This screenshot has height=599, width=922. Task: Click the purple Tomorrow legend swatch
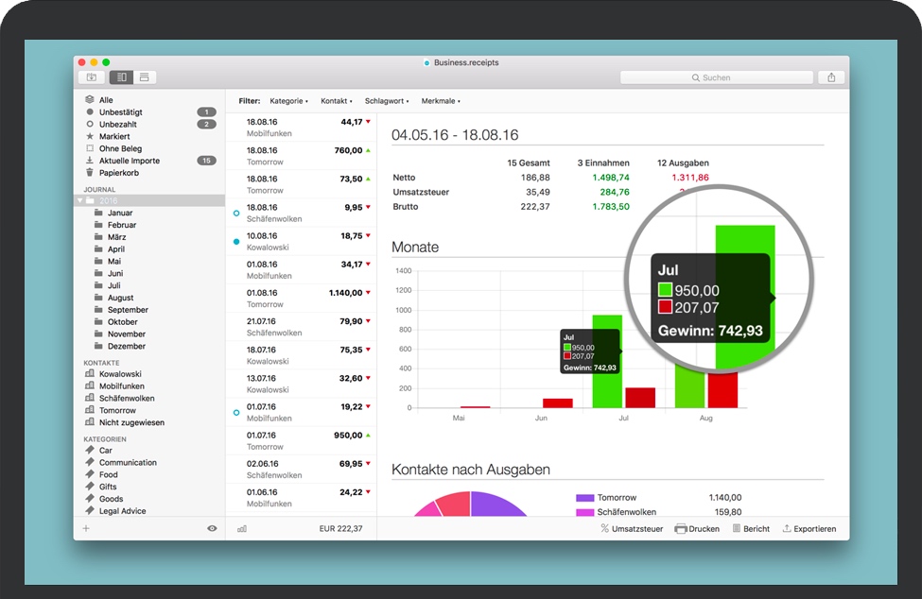[x=584, y=498]
